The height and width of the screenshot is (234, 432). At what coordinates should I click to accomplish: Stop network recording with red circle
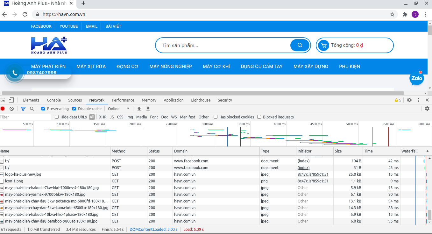pyautogui.click(x=3, y=109)
